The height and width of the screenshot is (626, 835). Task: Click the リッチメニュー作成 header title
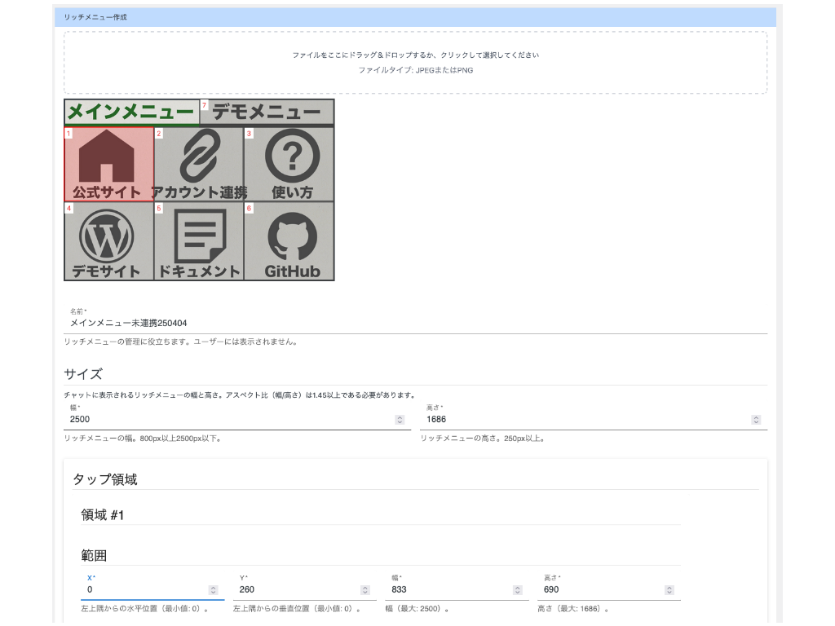tap(95, 17)
